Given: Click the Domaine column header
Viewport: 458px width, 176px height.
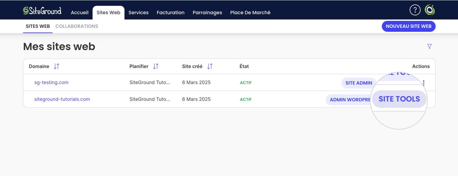Looking at the screenshot, I should 39,66.
